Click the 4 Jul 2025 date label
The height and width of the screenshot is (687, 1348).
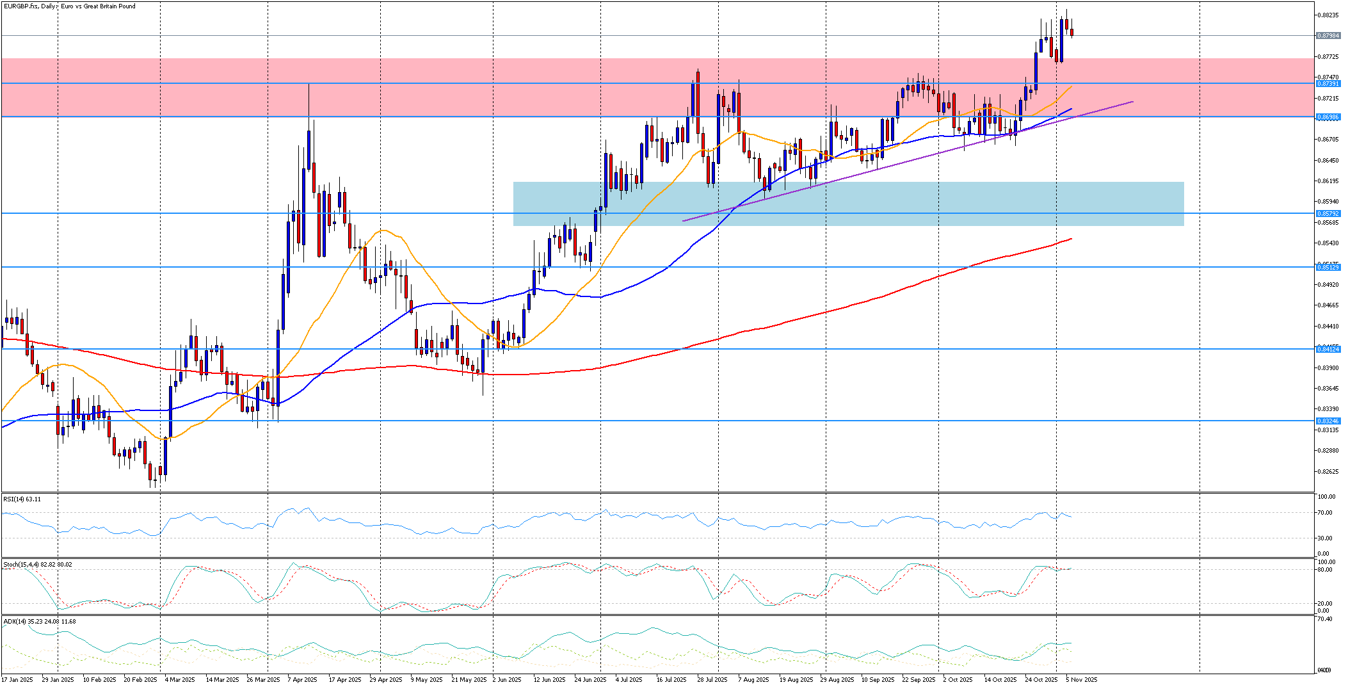629,680
